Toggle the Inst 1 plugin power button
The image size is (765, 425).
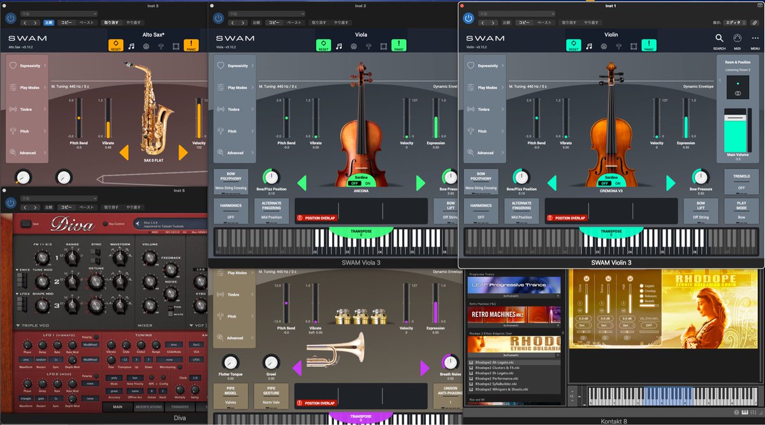469,19
